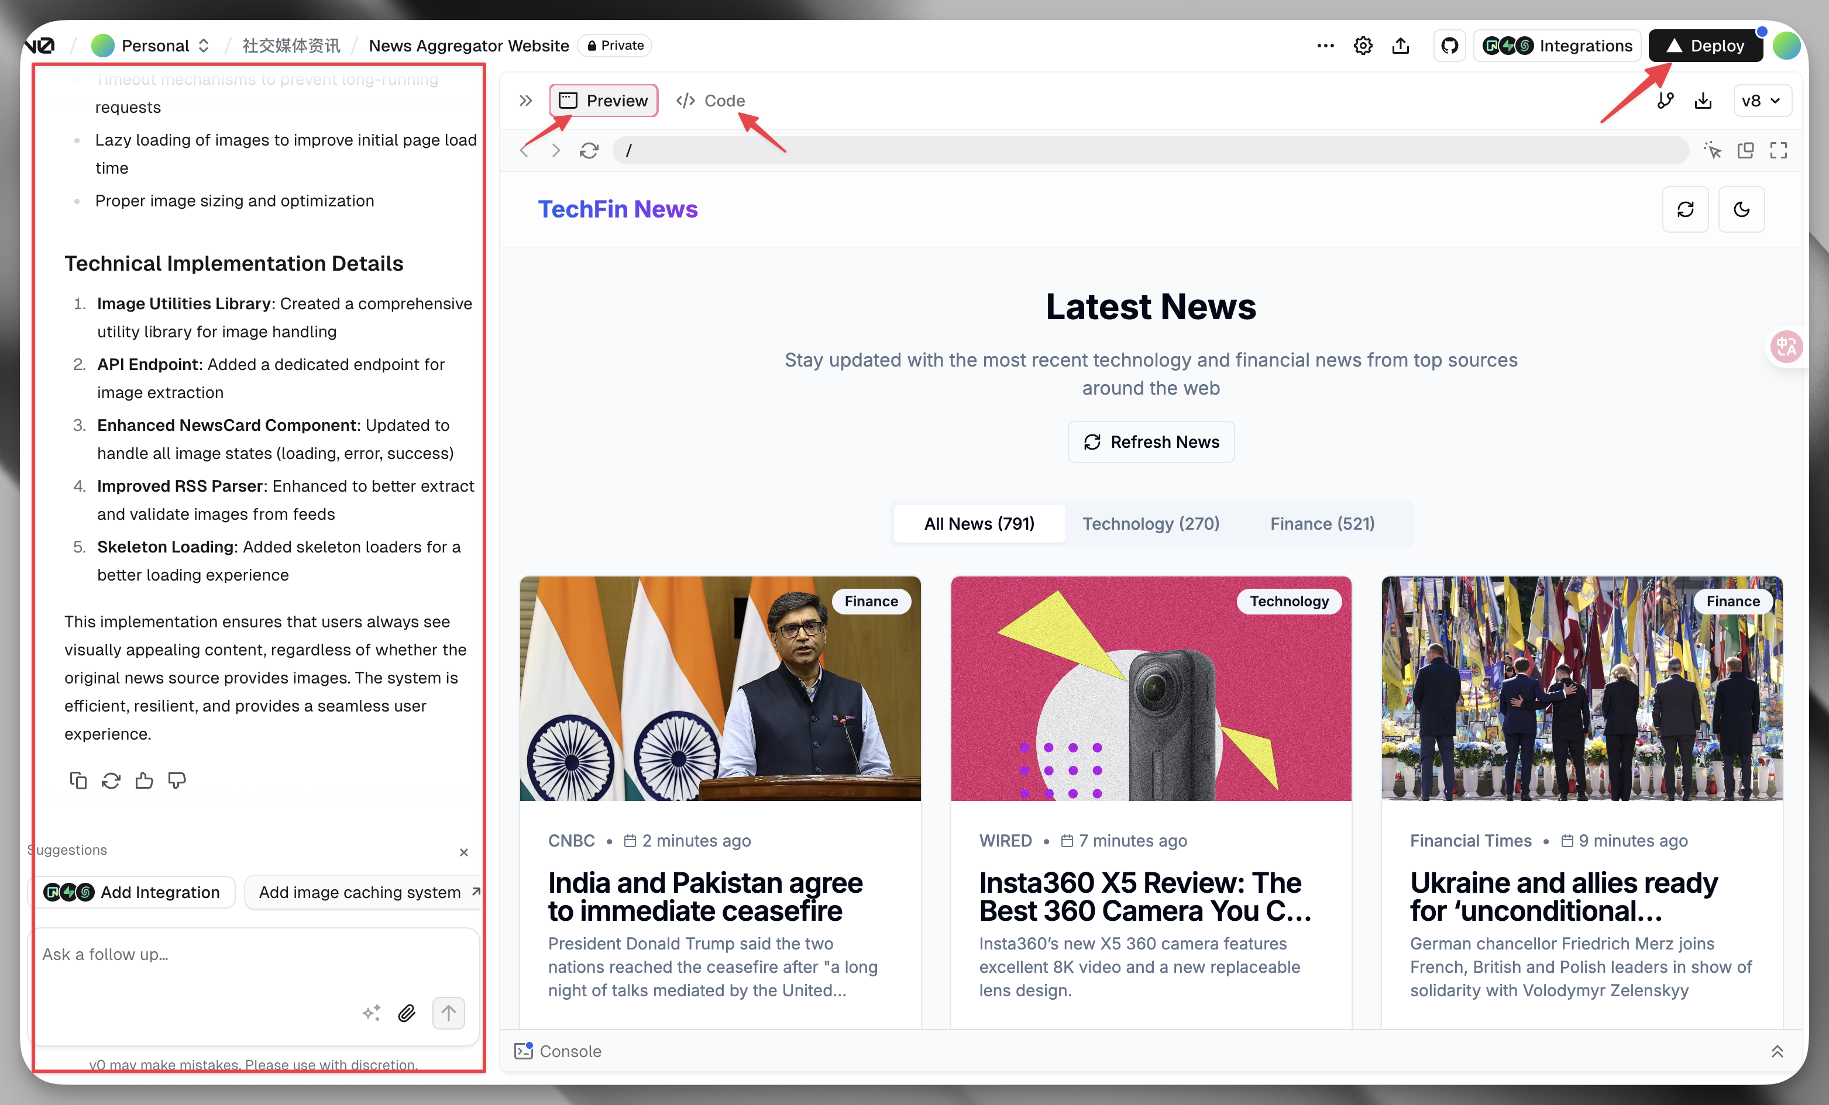Open India and Pakistan ceasefire article image
The image size is (1829, 1105).
click(720, 688)
